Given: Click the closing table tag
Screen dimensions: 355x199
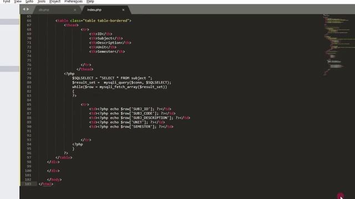Looking at the screenshot, I should (x=64, y=158).
